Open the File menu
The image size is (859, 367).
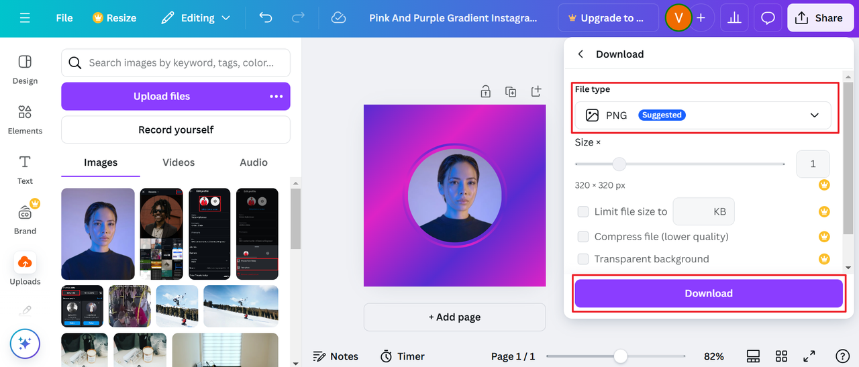click(x=64, y=18)
